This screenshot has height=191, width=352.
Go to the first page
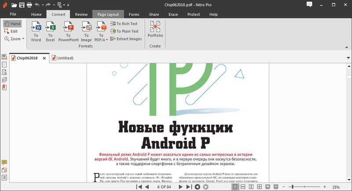coord(139,187)
